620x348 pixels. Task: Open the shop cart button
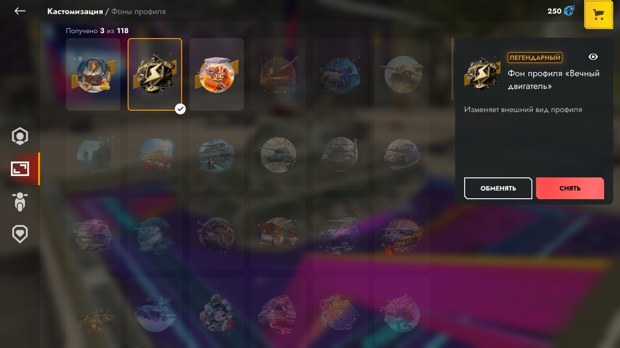pyautogui.click(x=599, y=15)
